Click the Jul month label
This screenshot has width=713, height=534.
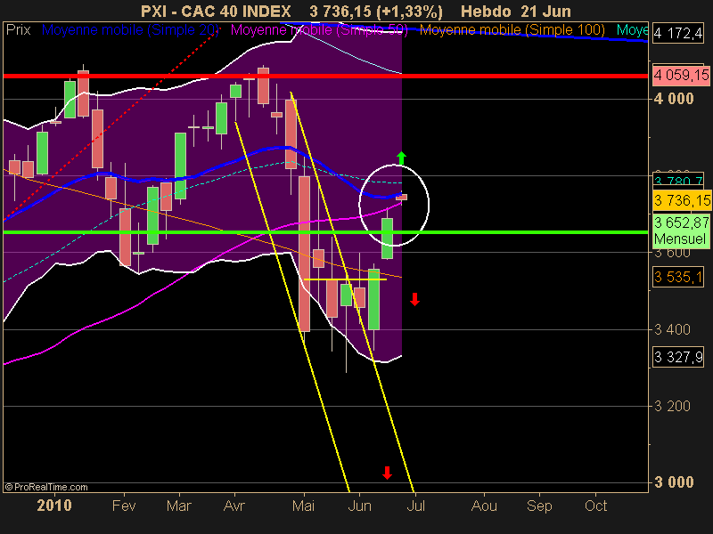coord(415,506)
